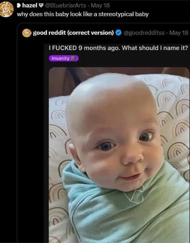Click the emoji inside the Insanity flair
The width and height of the screenshot is (190, 243).
point(74,58)
